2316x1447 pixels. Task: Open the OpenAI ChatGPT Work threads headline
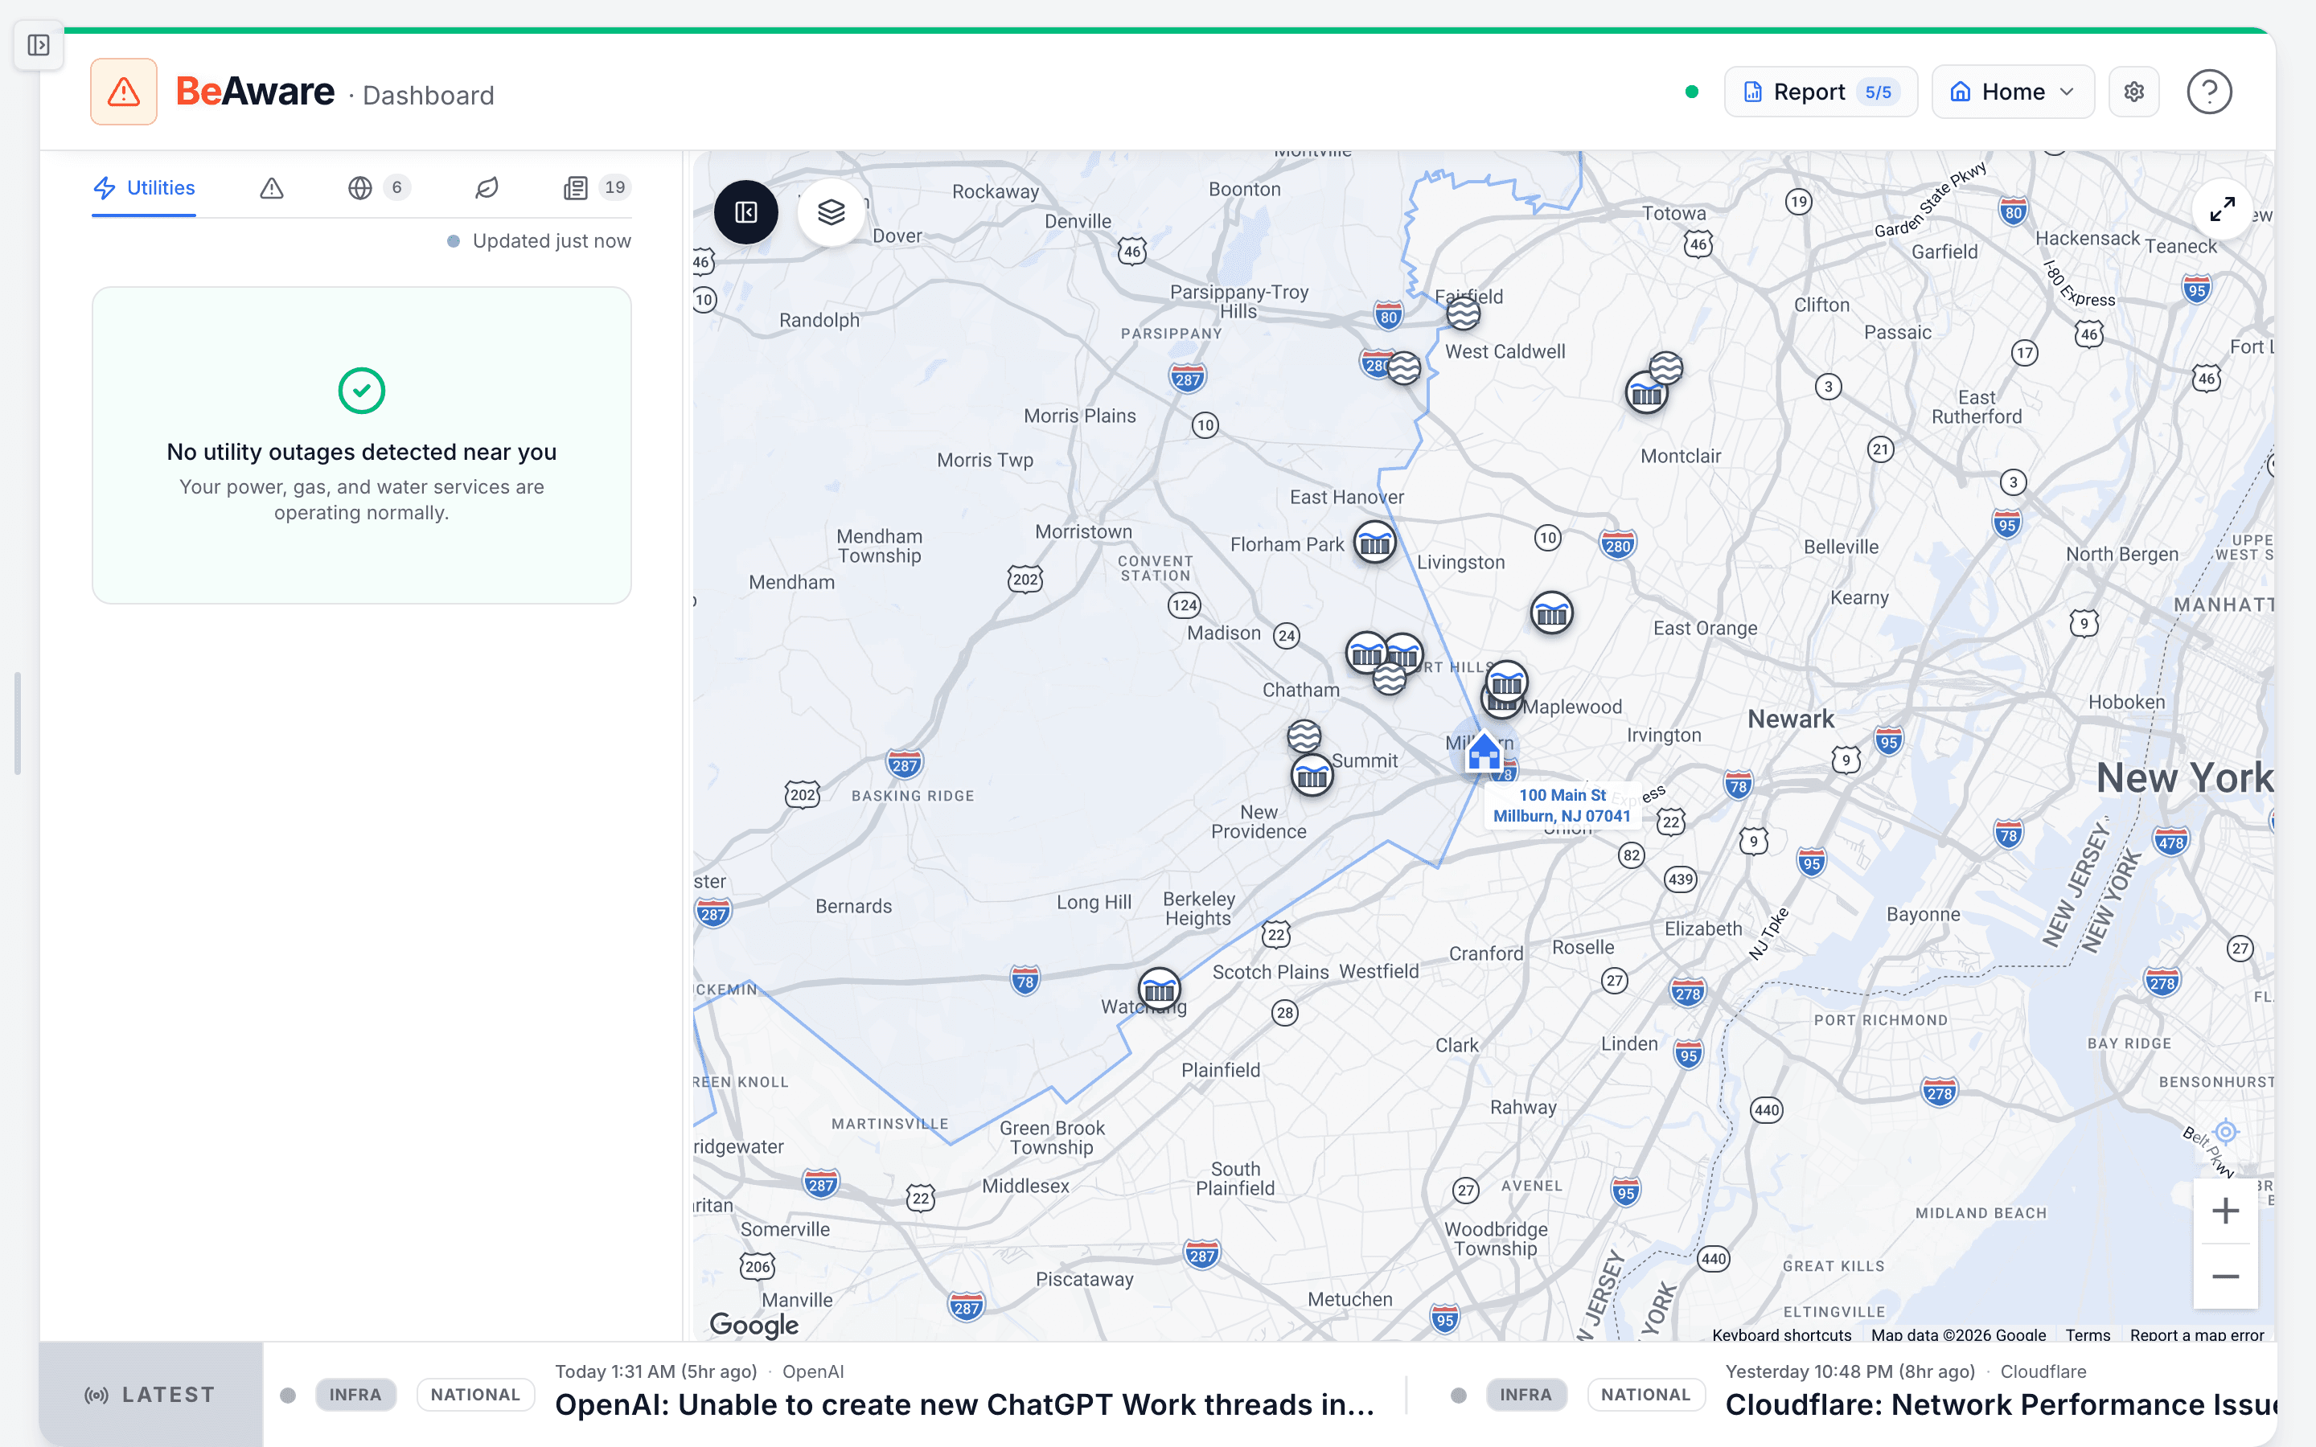(965, 1404)
